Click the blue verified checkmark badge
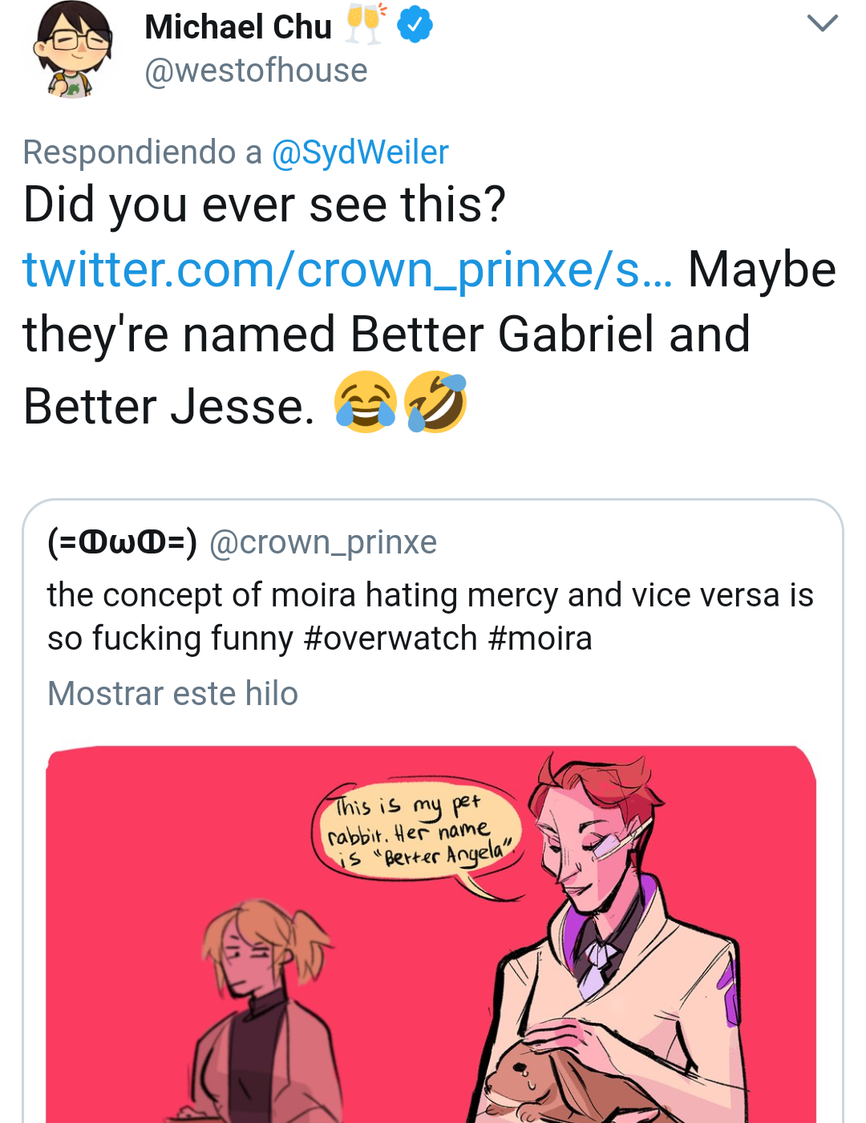This screenshot has width=866, height=1123. click(415, 26)
